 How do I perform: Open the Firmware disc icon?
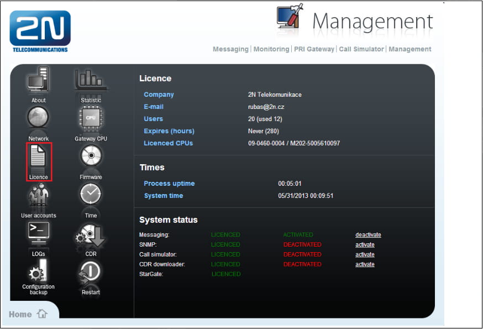pyautogui.click(x=91, y=156)
